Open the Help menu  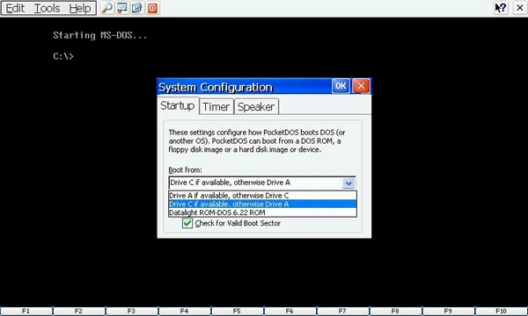coord(80,8)
